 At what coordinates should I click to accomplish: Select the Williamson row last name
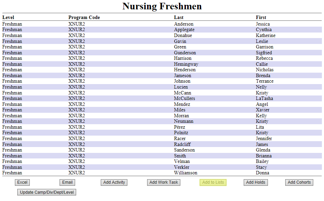pyautogui.click(x=186, y=173)
